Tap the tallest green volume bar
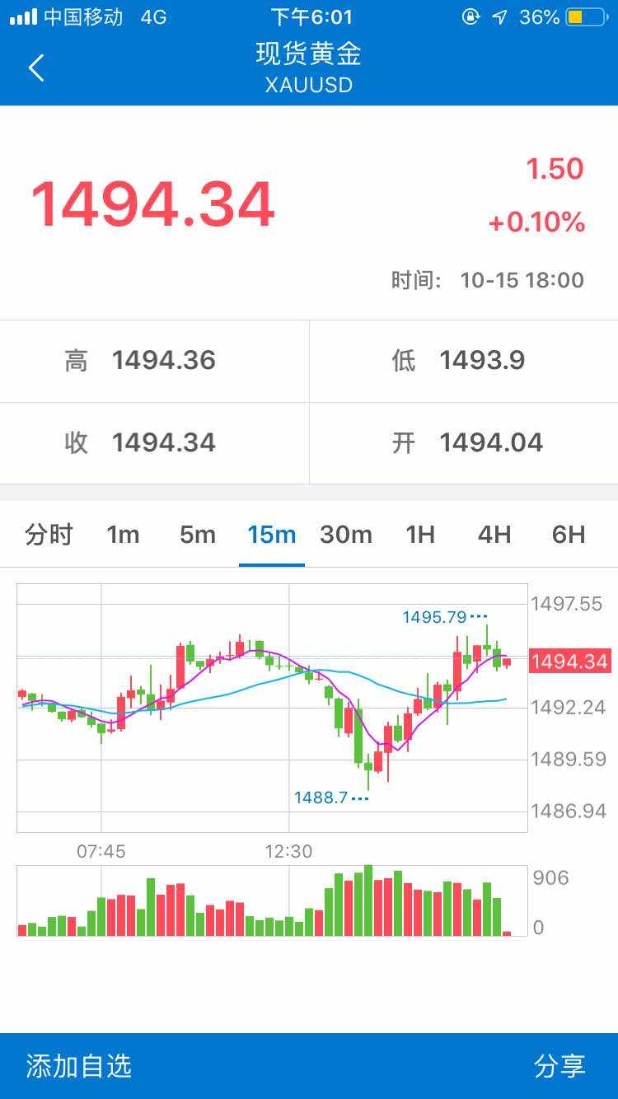 pos(368,900)
